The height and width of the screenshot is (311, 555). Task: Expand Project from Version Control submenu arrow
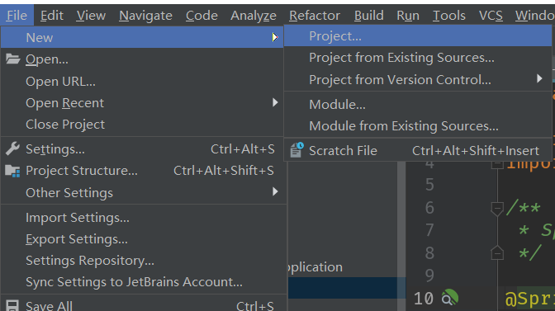pyautogui.click(x=539, y=79)
